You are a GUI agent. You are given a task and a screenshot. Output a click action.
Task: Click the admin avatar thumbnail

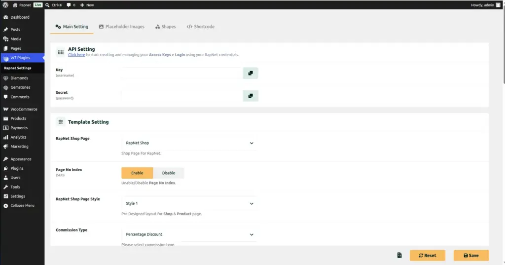coord(498,5)
